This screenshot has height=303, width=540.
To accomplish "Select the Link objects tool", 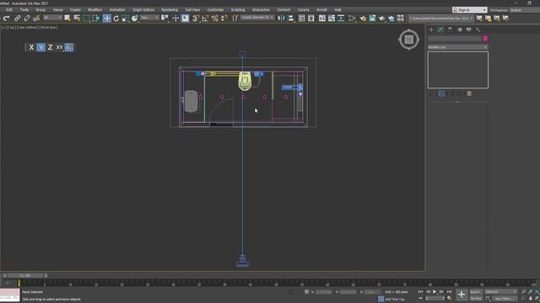I will pos(17,19).
